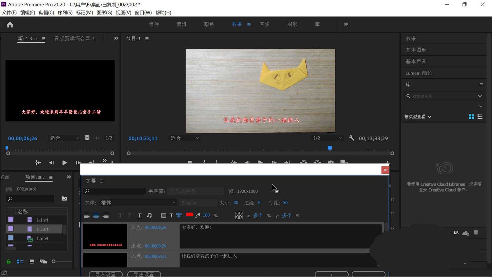Open Program monitor 适合 zoom dropdown
Viewport: 492px width, 277px height.
tap(185, 138)
